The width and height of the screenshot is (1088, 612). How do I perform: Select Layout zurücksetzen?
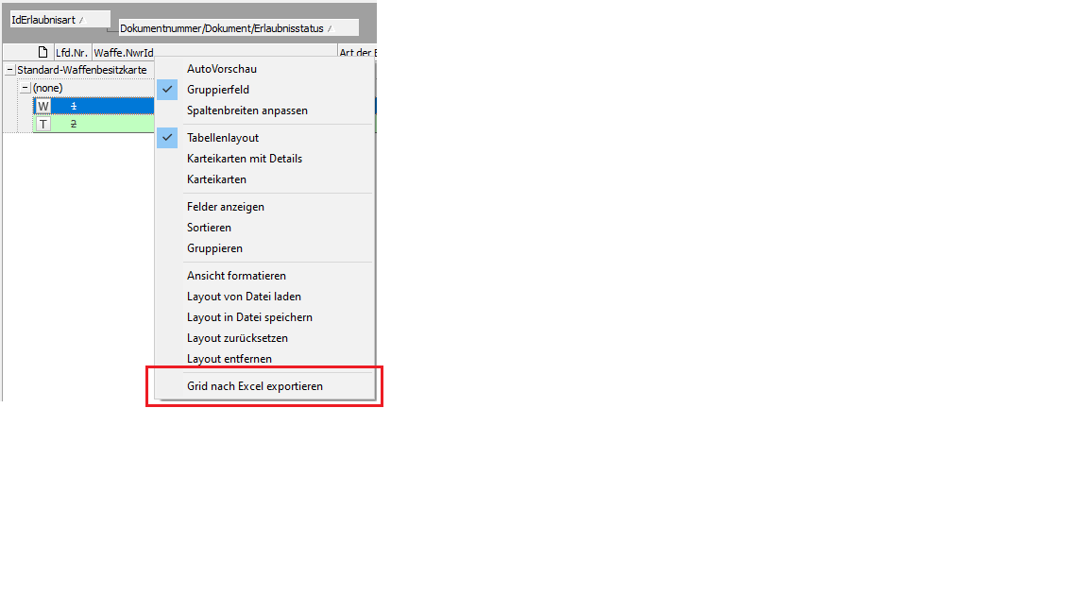(237, 338)
